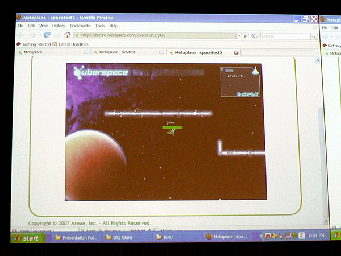
Task: Click the green funnel-shaped tray icon
Action: [x=294, y=236]
